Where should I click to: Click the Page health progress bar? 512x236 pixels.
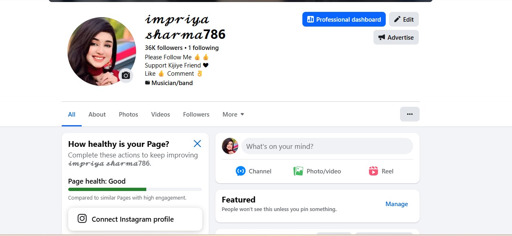point(135,189)
